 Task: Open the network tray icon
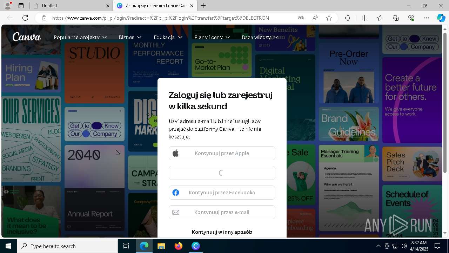click(395, 246)
